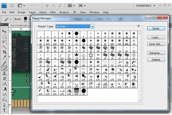Image resolution: width=172 pixels, height=115 pixels.
Task: Select the splatter brush preset 658
Action: [62, 70]
